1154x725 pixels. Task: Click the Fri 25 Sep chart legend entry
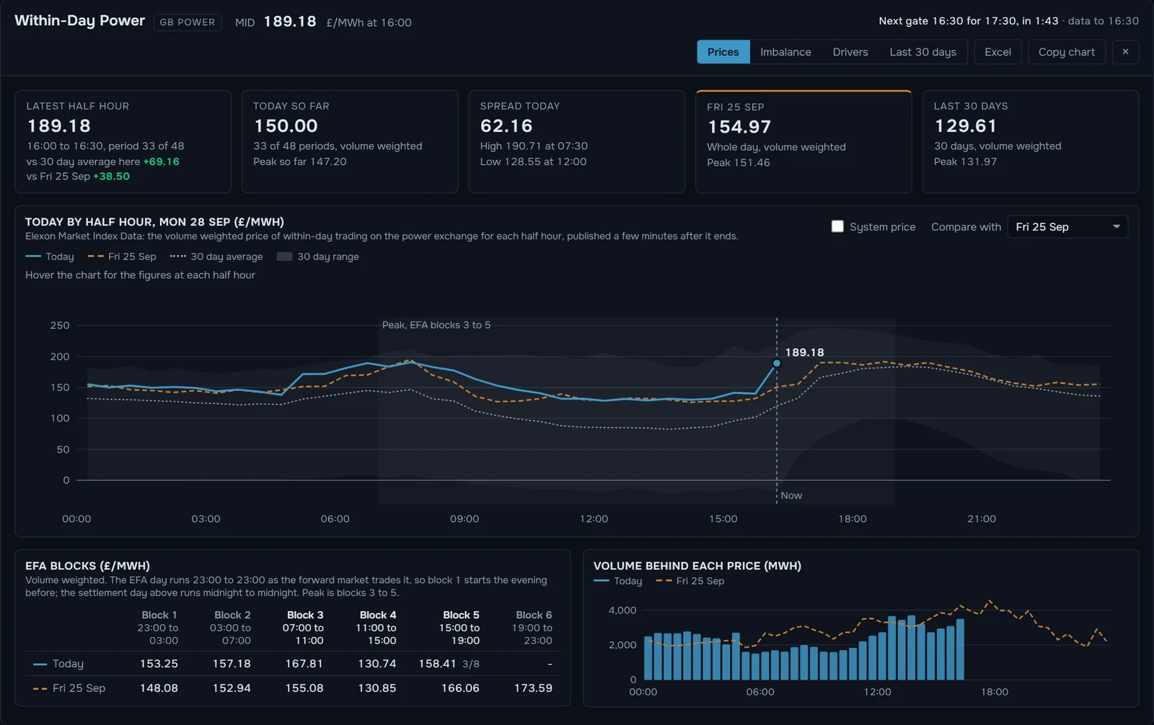[122, 257]
